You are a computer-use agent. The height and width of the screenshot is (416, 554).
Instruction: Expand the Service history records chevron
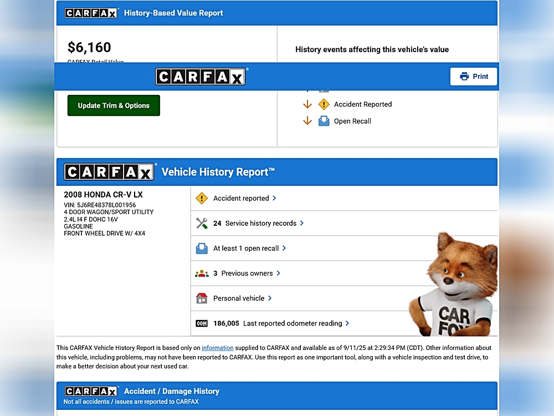pyautogui.click(x=302, y=223)
